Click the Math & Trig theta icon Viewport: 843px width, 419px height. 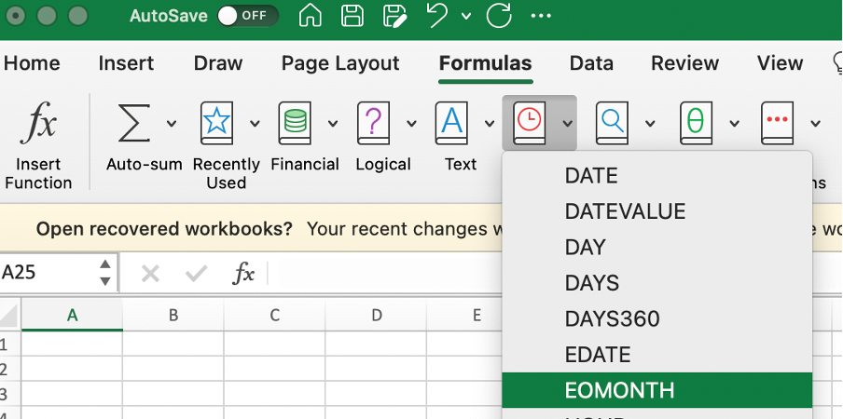(x=695, y=124)
